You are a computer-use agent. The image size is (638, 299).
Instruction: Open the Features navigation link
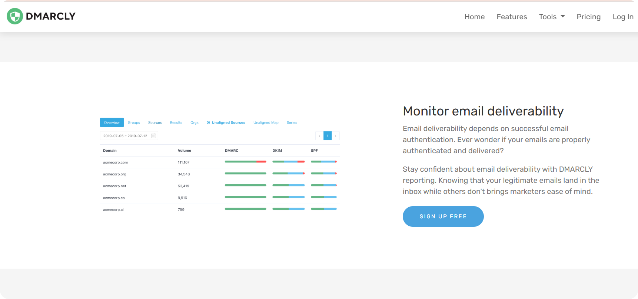(511, 17)
